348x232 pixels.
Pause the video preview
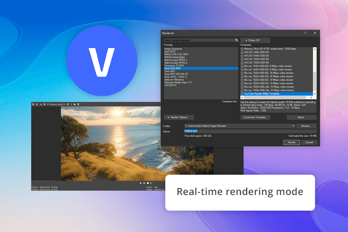[144, 183]
